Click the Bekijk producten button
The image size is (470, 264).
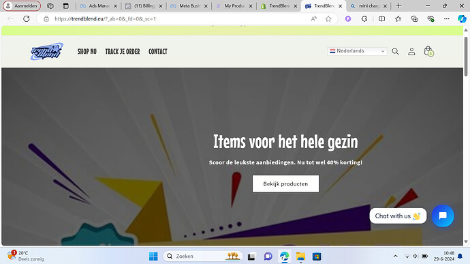tap(285, 184)
